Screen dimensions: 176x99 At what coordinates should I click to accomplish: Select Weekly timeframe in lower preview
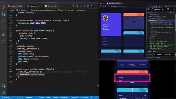132,65
